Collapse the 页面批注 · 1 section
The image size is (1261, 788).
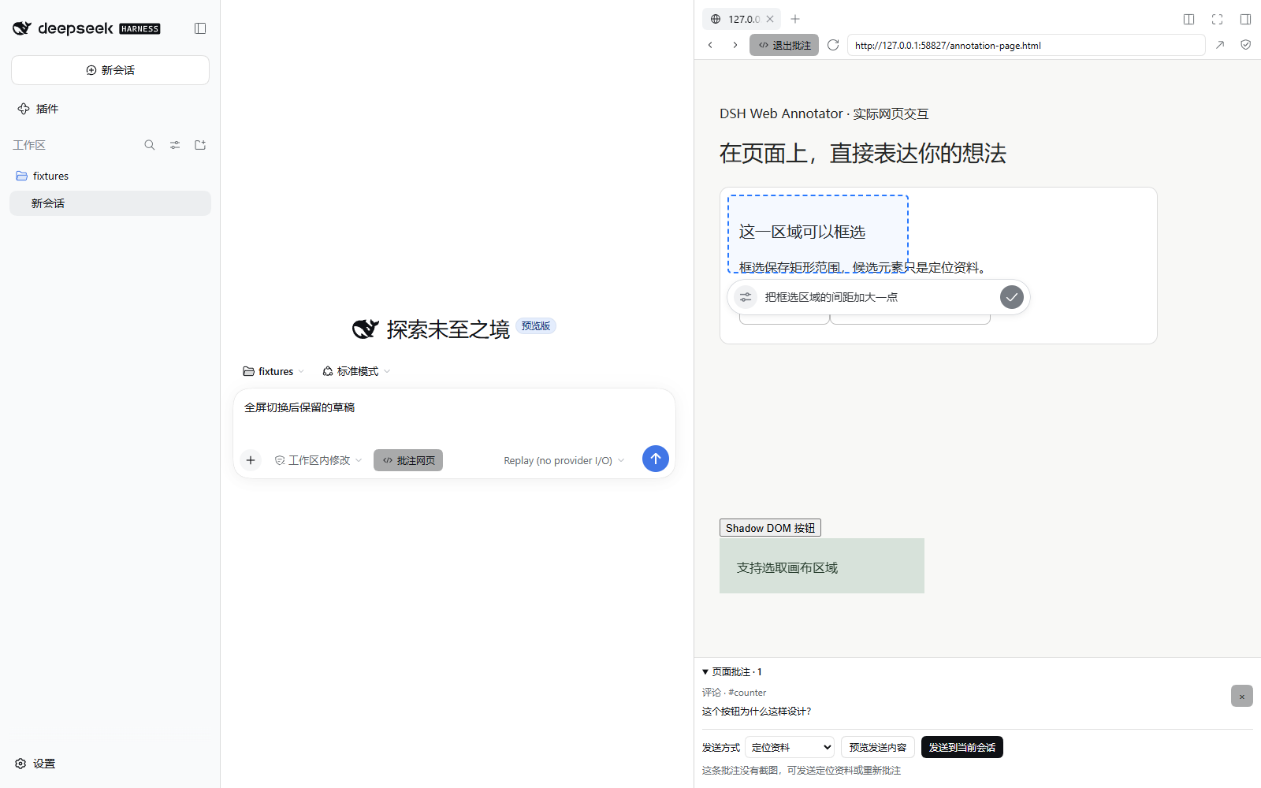[x=732, y=672]
